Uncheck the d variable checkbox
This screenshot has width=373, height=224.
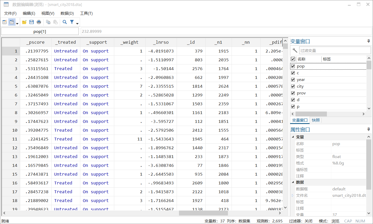coord(293,100)
